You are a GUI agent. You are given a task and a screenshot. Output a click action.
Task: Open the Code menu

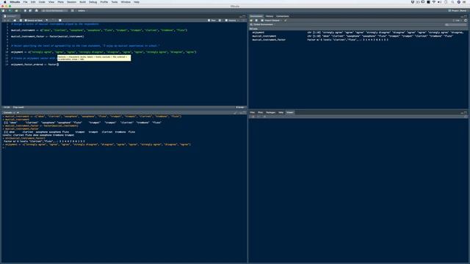42,1
